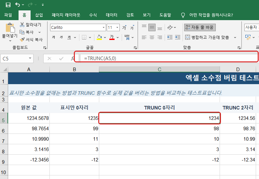
Task: Click 잘라내기 cut button
Action: [x=30, y=25]
